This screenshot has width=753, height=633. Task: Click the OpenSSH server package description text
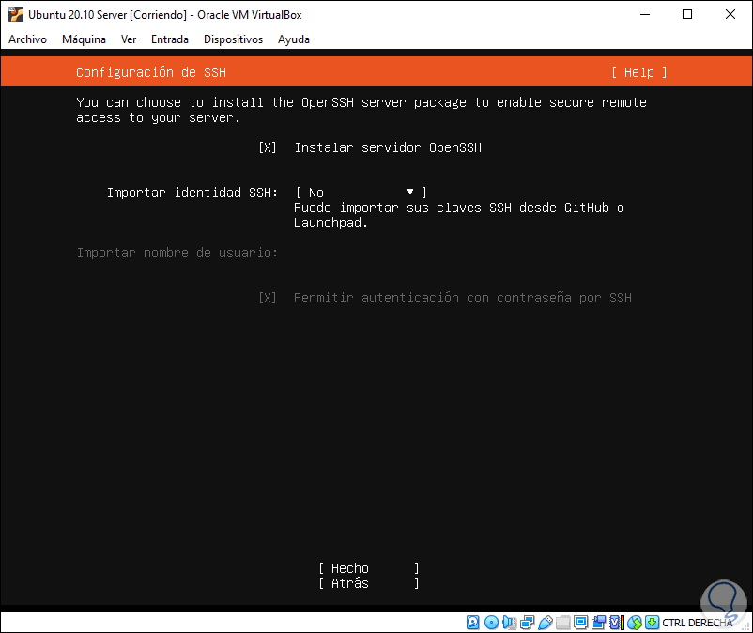[361, 110]
